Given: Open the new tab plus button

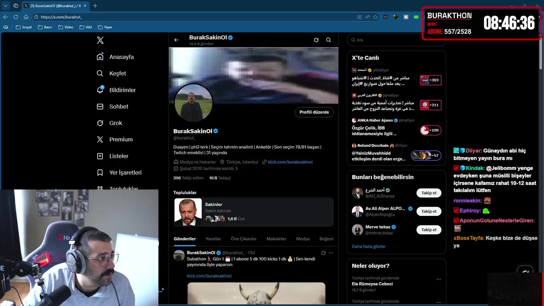Looking at the screenshot, I should [x=95, y=6].
